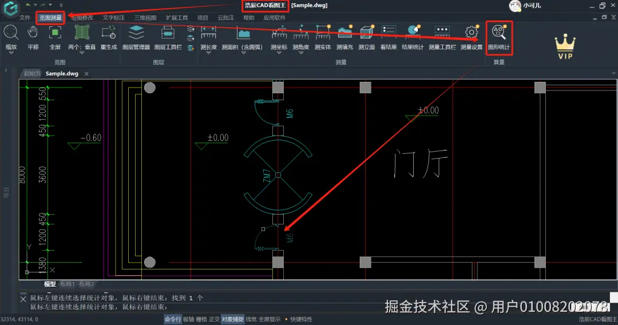
Task: Switch to the 起始页 document tab
Action: pyautogui.click(x=32, y=74)
